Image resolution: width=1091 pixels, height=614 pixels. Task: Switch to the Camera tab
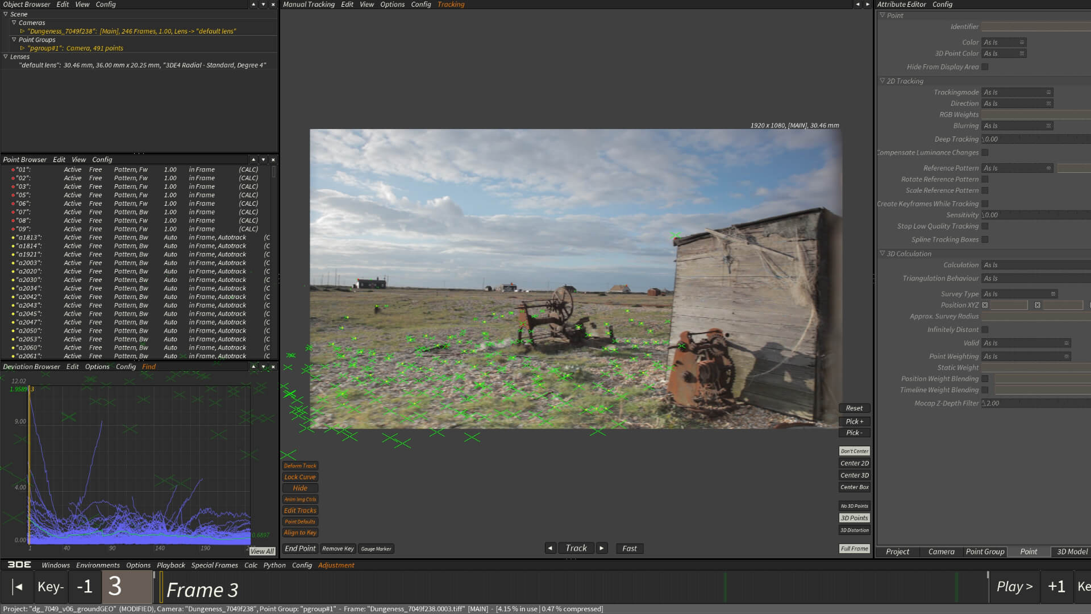click(941, 551)
